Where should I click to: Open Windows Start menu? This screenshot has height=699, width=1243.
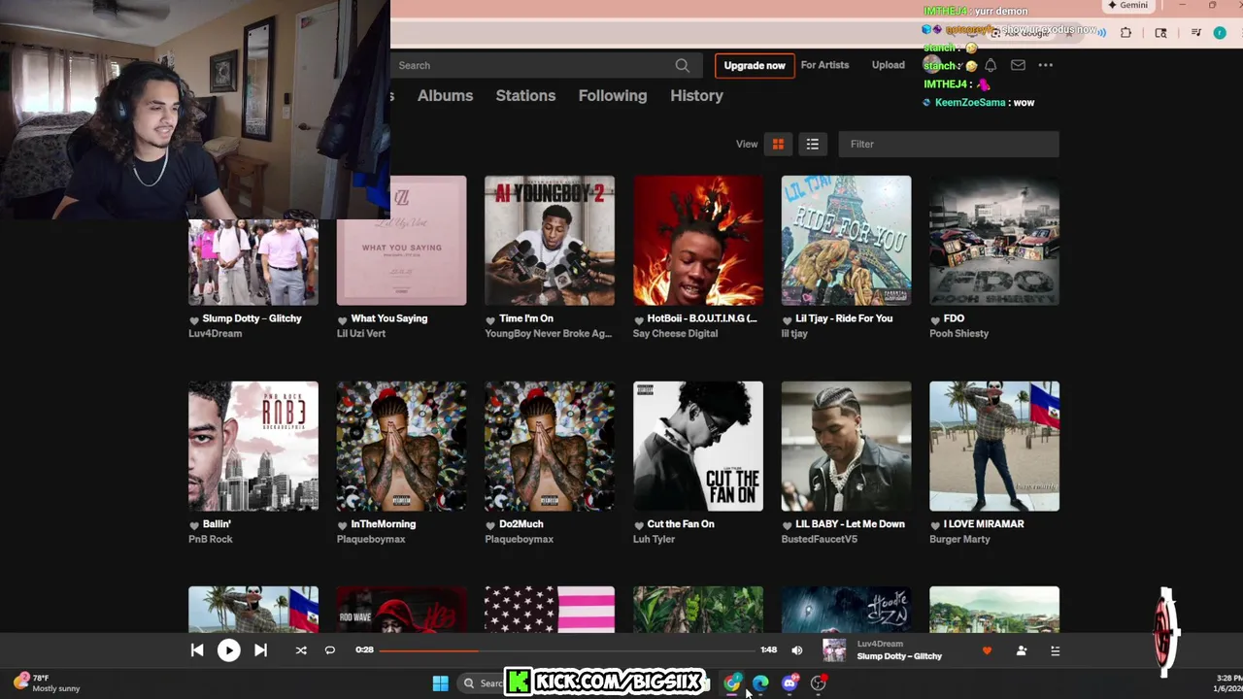pyautogui.click(x=440, y=683)
